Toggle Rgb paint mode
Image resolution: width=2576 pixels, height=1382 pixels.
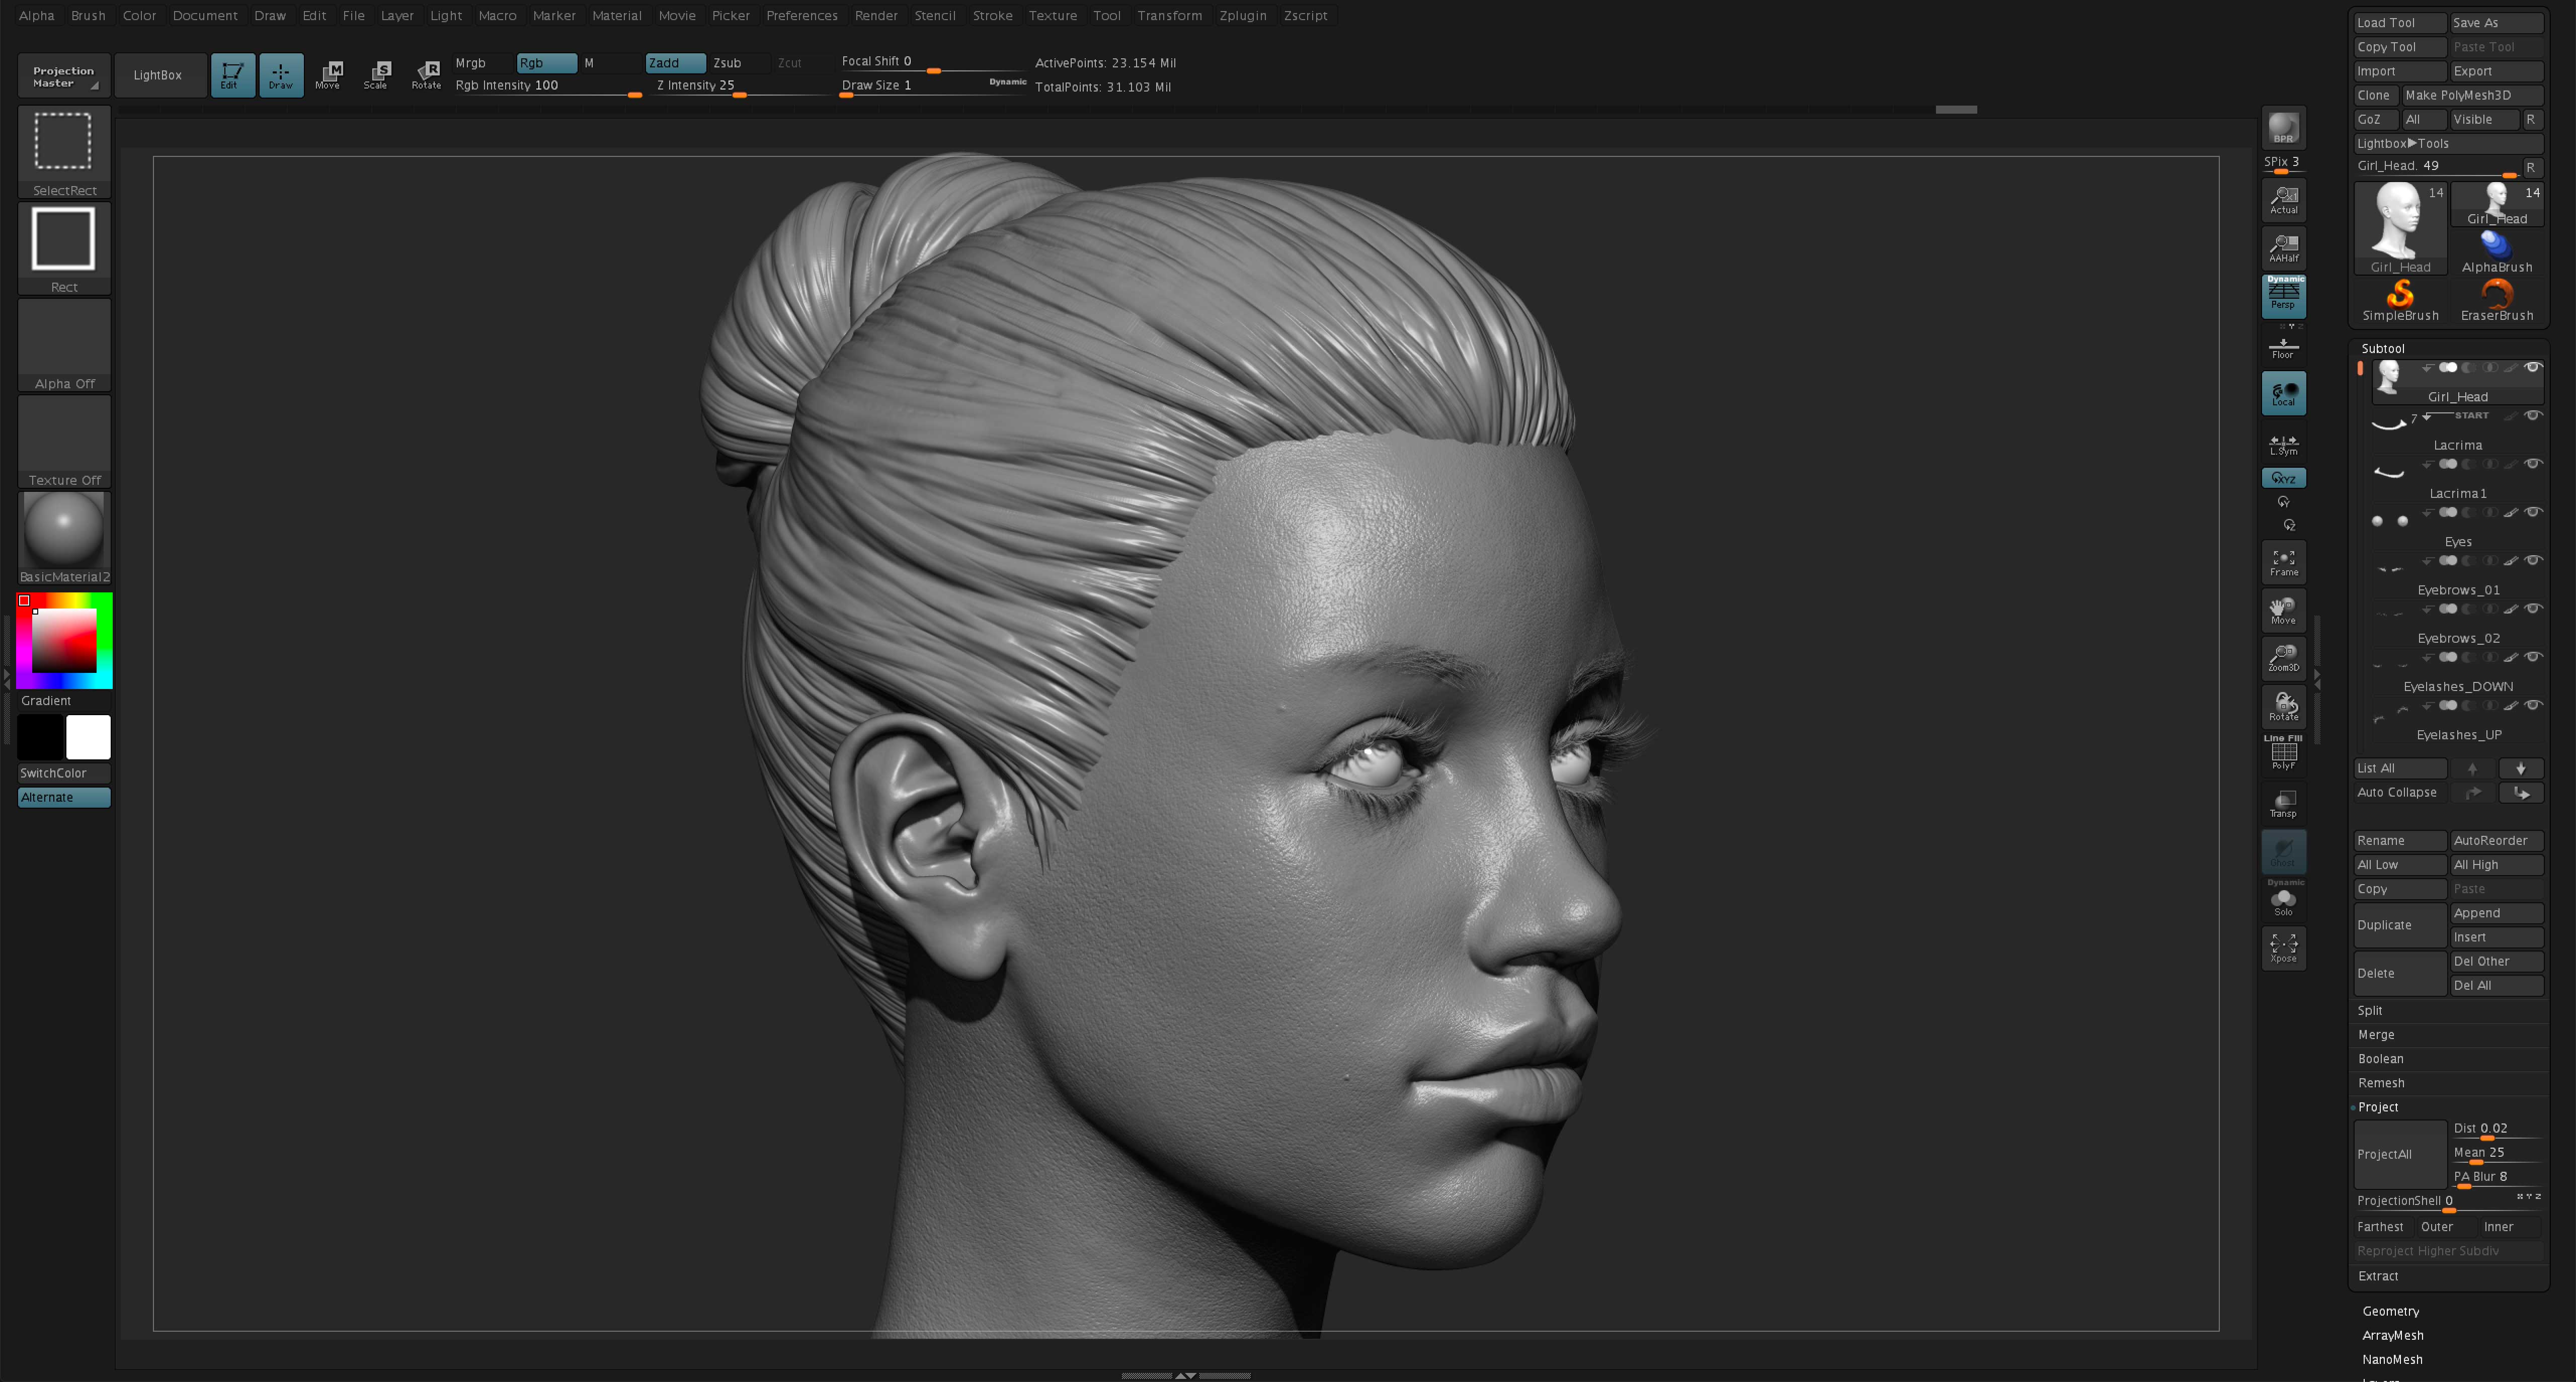[x=547, y=63]
